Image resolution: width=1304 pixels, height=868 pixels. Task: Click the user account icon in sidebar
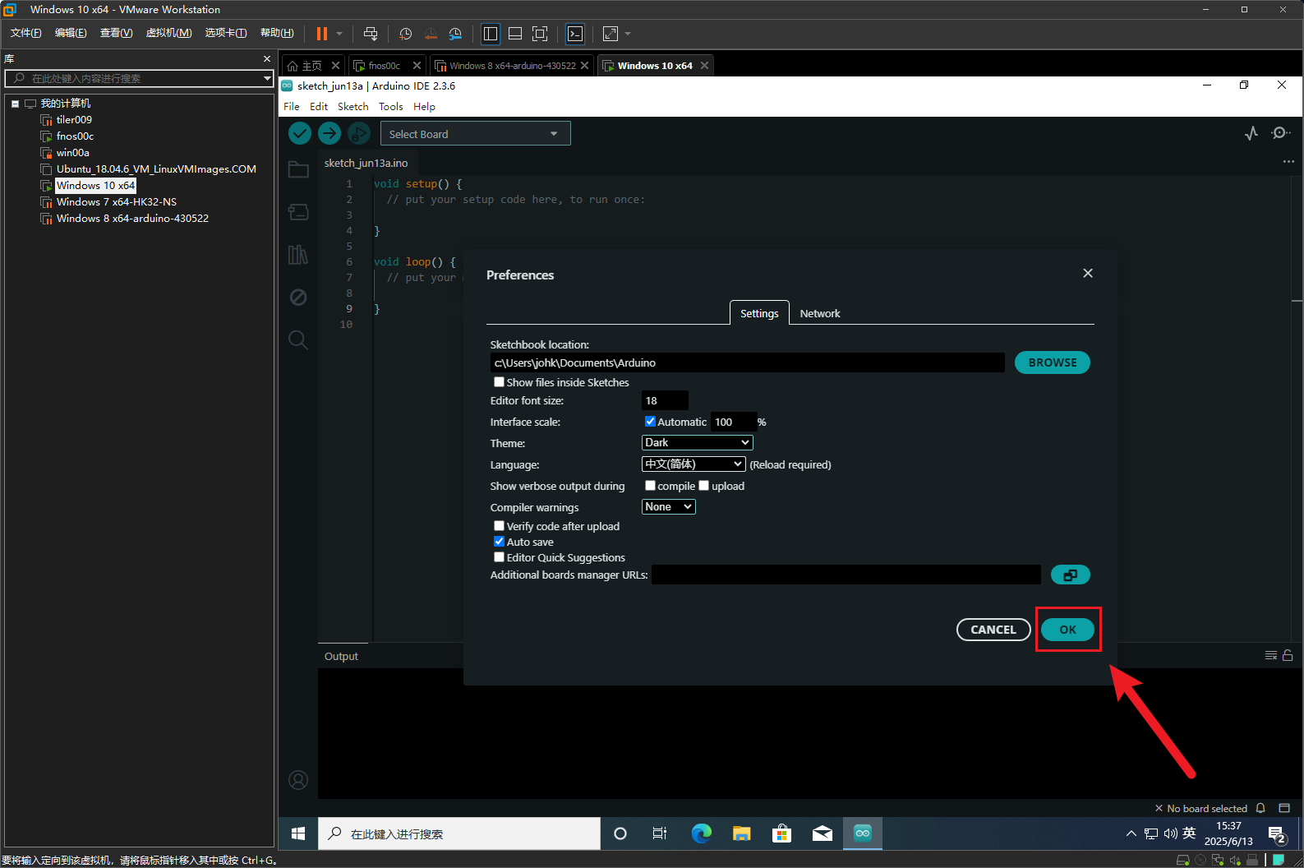click(x=298, y=780)
